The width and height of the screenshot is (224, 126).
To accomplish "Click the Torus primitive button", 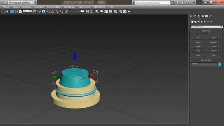I will 198,51.
